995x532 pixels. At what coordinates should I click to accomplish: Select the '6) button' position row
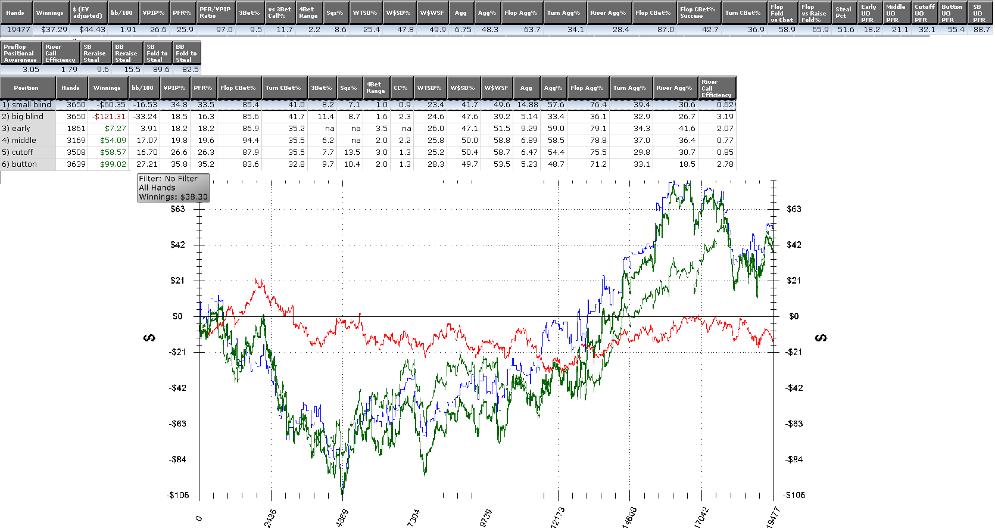368,164
